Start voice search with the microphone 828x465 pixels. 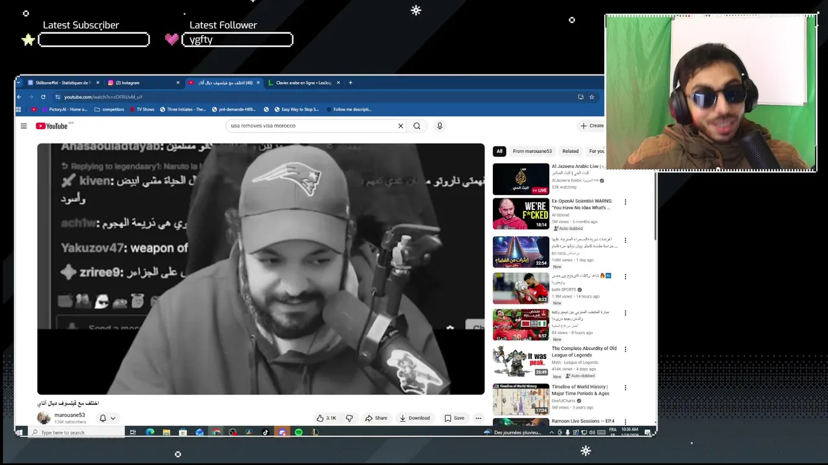point(440,126)
